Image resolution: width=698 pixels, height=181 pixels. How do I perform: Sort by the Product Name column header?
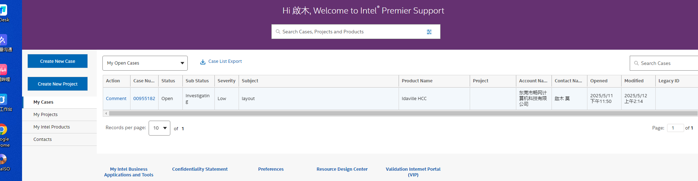(434, 81)
